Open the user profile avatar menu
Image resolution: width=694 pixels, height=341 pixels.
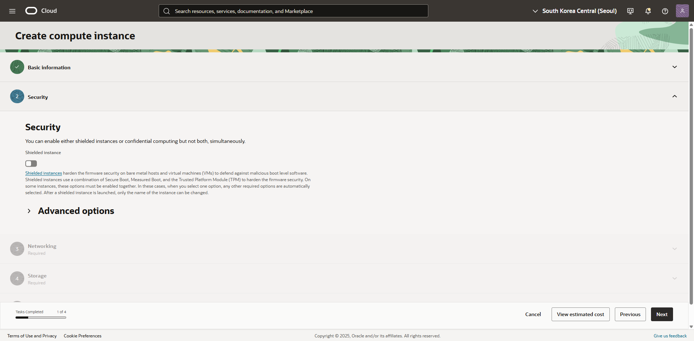(682, 11)
